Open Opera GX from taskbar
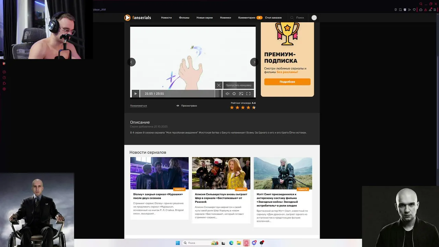The image size is (439, 247). tap(246, 243)
